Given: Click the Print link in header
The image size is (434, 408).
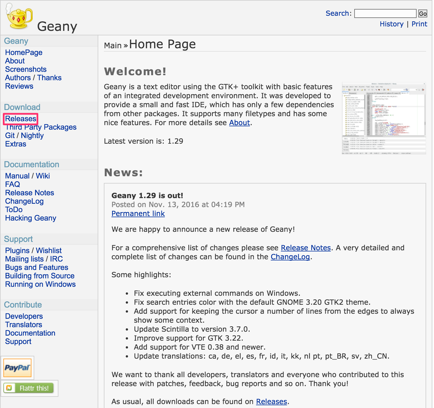Looking at the screenshot, I should 419,24.
